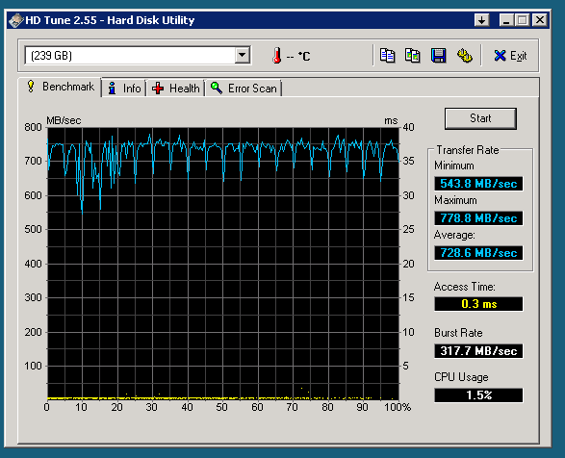The image size is (565, 458).
Task: Switch to the Health tab
Action: tap(175, 89)
